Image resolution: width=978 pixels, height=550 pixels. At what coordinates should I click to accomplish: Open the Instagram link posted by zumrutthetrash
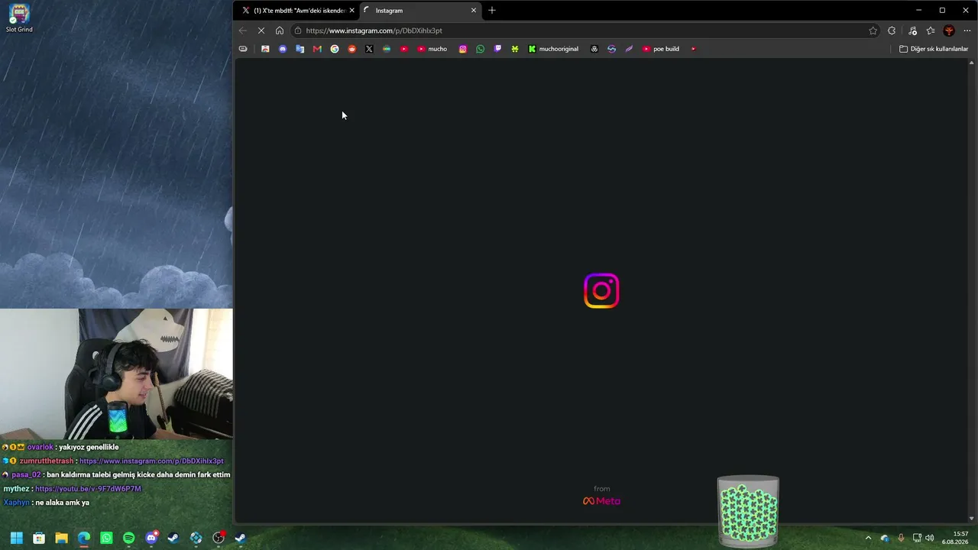[151, 461]
